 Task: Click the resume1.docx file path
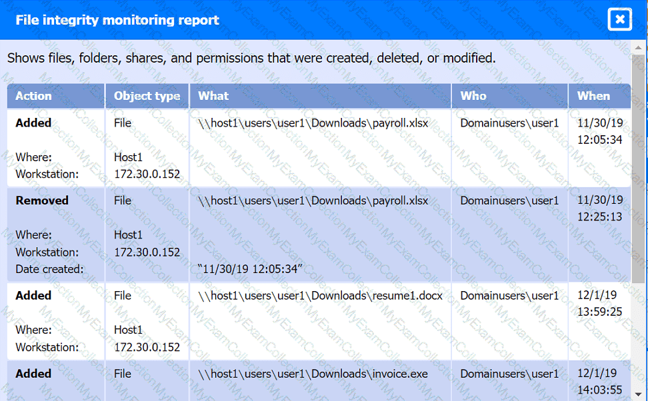click(x=321, y=296)
